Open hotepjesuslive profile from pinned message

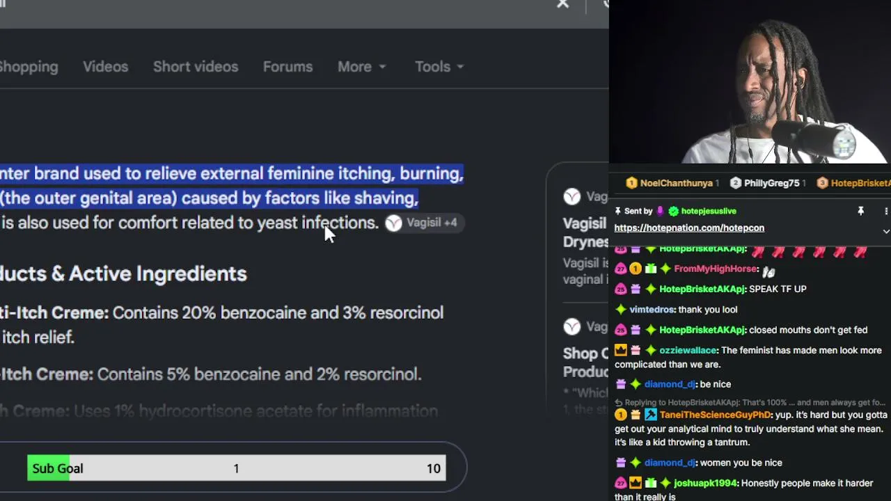tap(709, 211)
